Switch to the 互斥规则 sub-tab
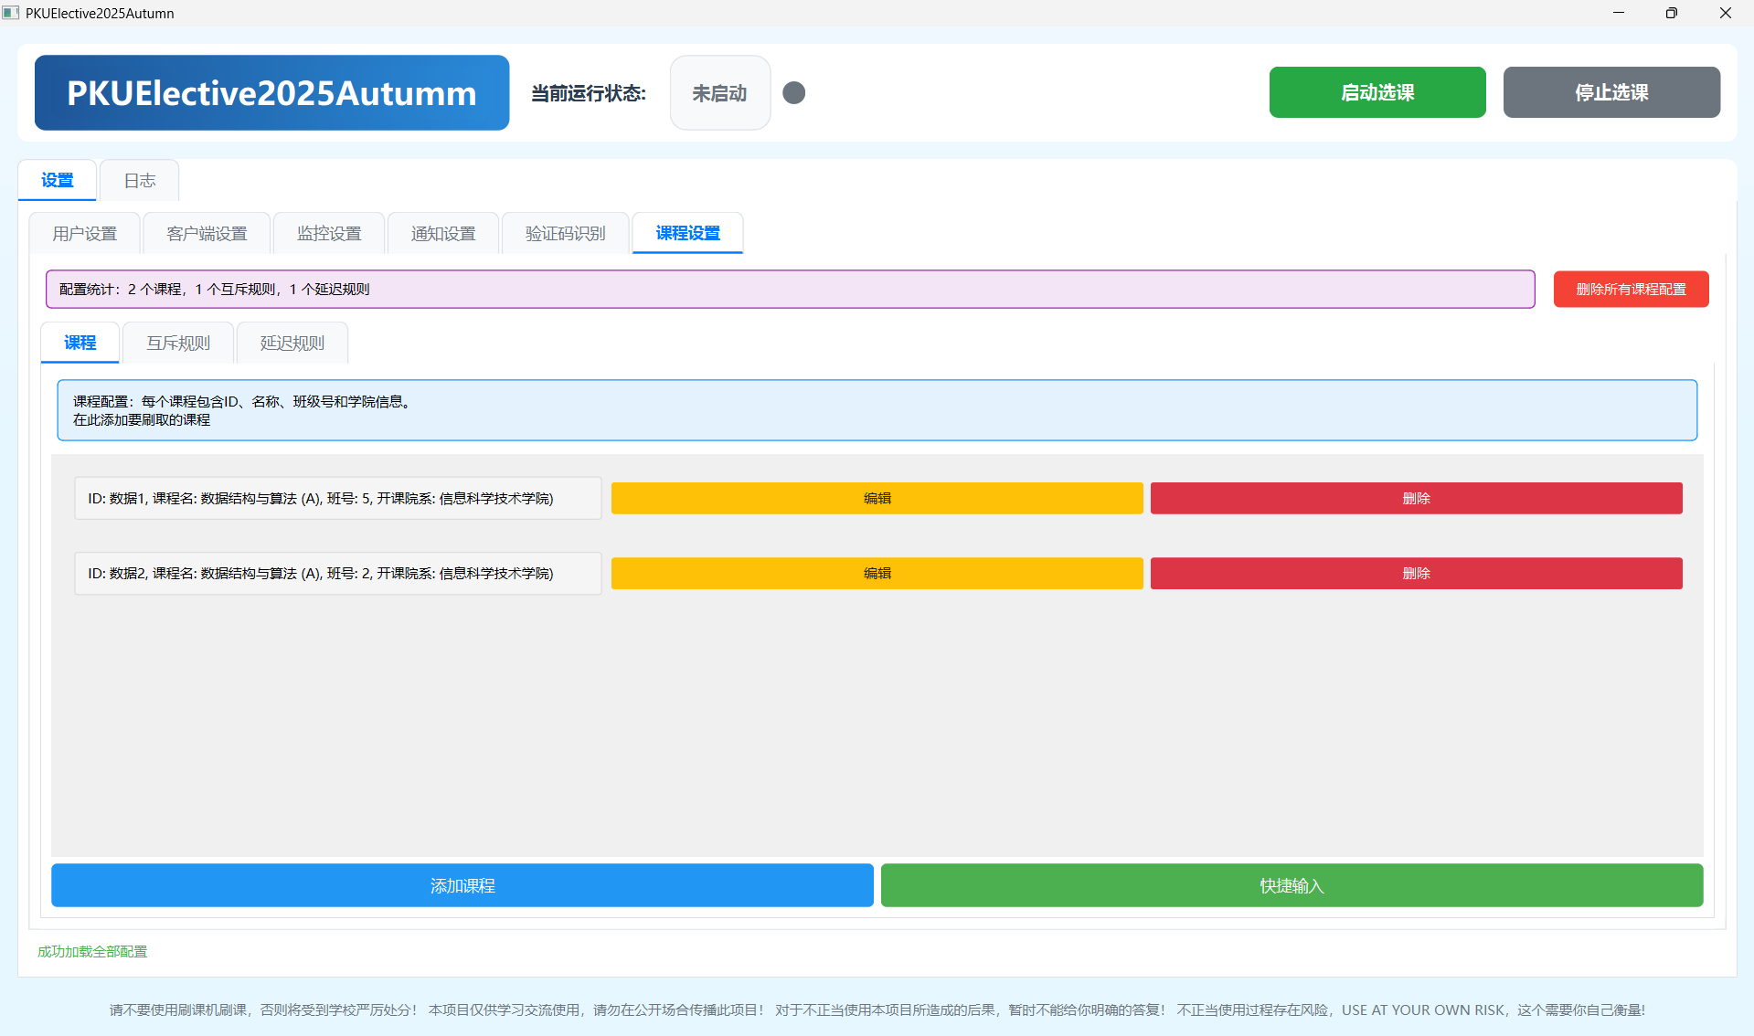The height and width of the screenshot is (1036, 1754). [x=177, y=343]
